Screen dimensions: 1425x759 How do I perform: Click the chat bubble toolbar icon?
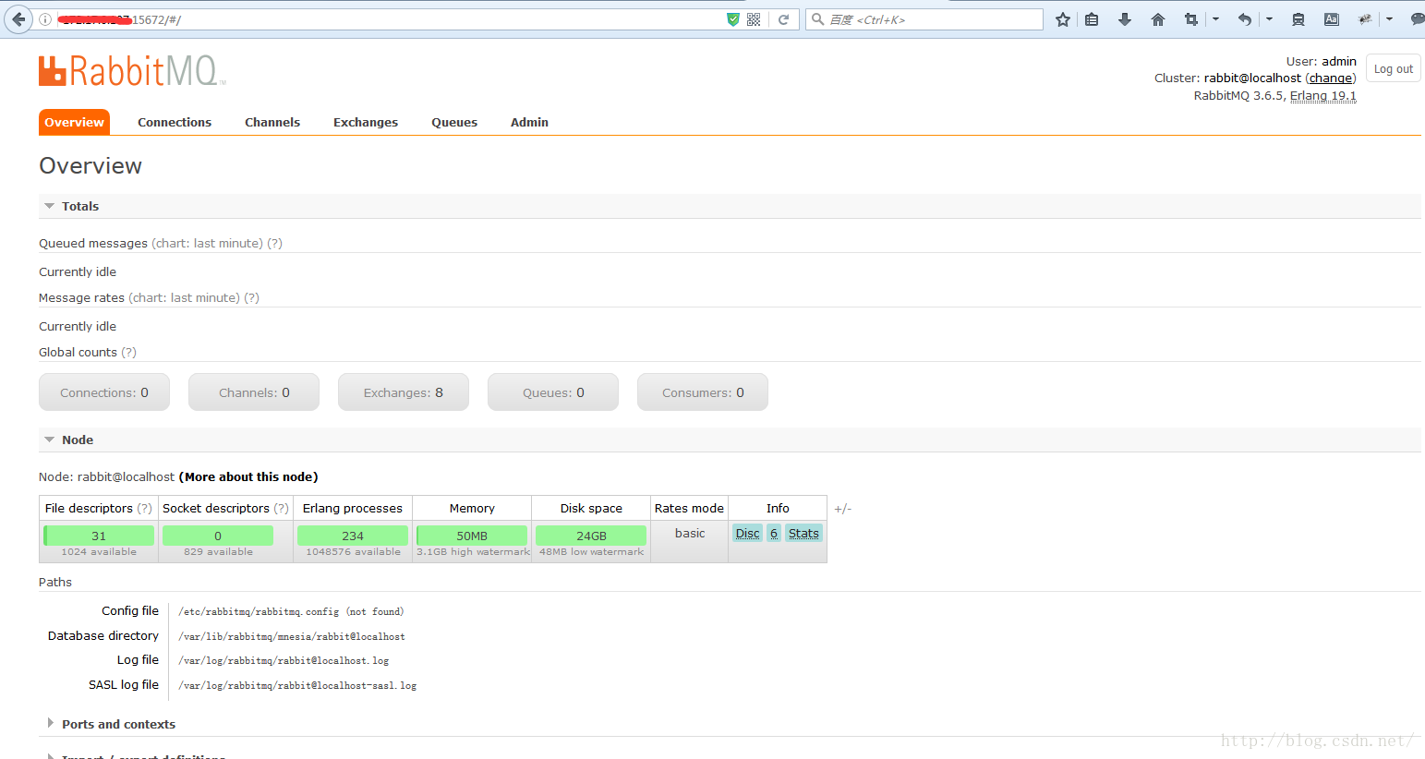point(1418,19)
